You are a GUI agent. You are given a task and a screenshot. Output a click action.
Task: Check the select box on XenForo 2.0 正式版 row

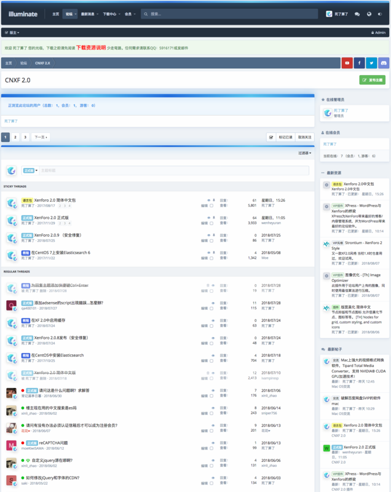(x=211, y=223)
